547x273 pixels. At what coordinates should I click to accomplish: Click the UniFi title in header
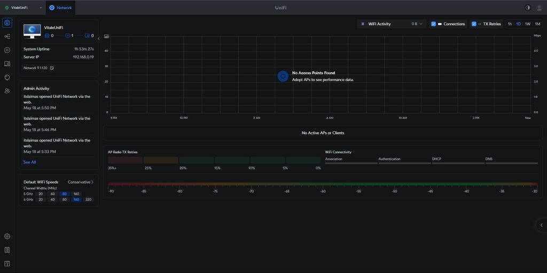click(x=280, y=7)
